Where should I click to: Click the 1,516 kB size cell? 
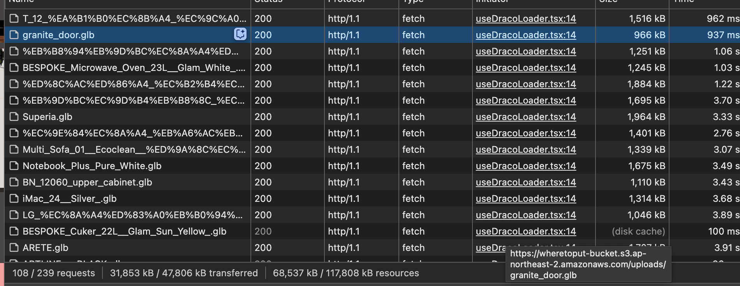(x=647, y=18)
